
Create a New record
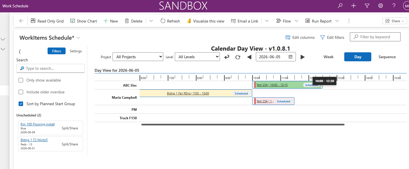click(x=111, y=21)
